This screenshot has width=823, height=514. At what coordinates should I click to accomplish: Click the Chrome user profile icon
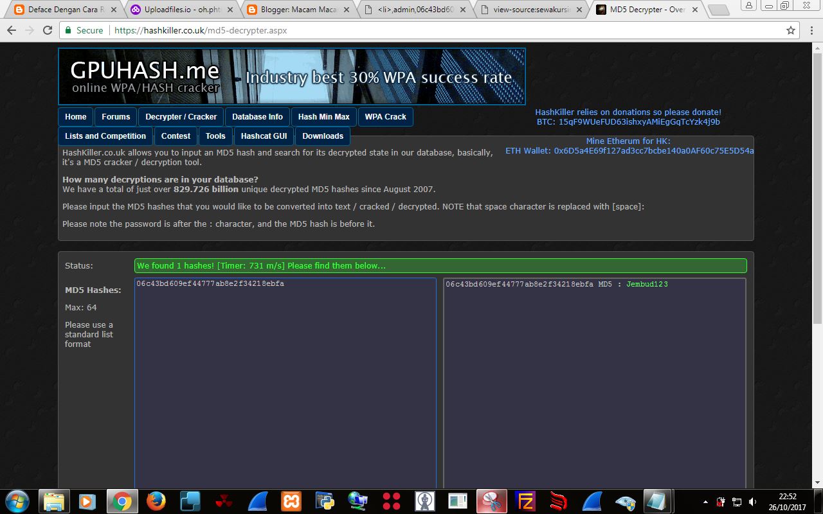point(750,5)
